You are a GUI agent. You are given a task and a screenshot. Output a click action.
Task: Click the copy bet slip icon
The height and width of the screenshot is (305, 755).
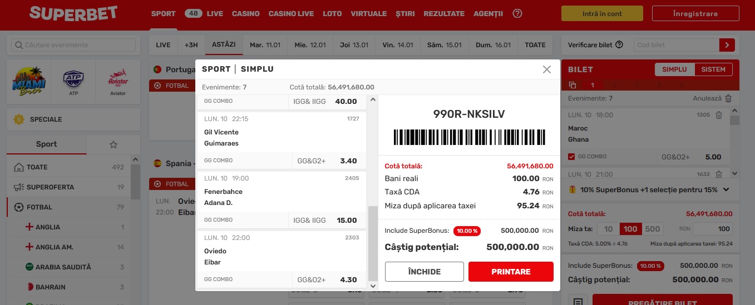[x=573, y=85]
